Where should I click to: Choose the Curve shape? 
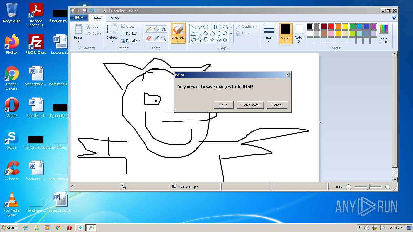point(199,27)
